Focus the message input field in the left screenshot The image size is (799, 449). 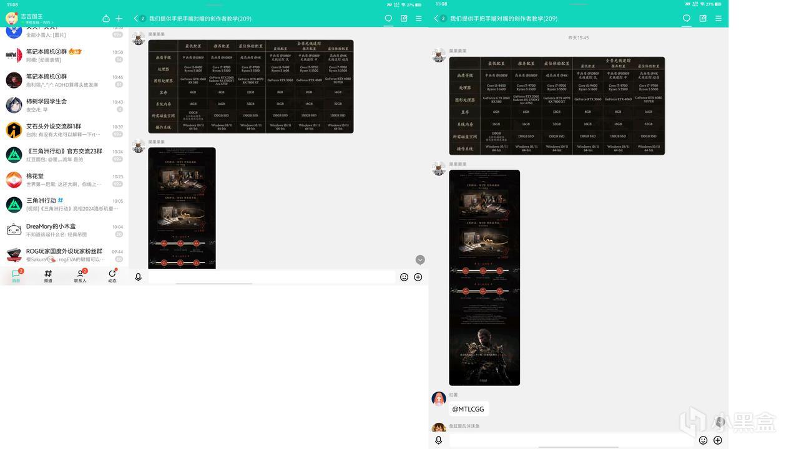[x=272, y=277]
